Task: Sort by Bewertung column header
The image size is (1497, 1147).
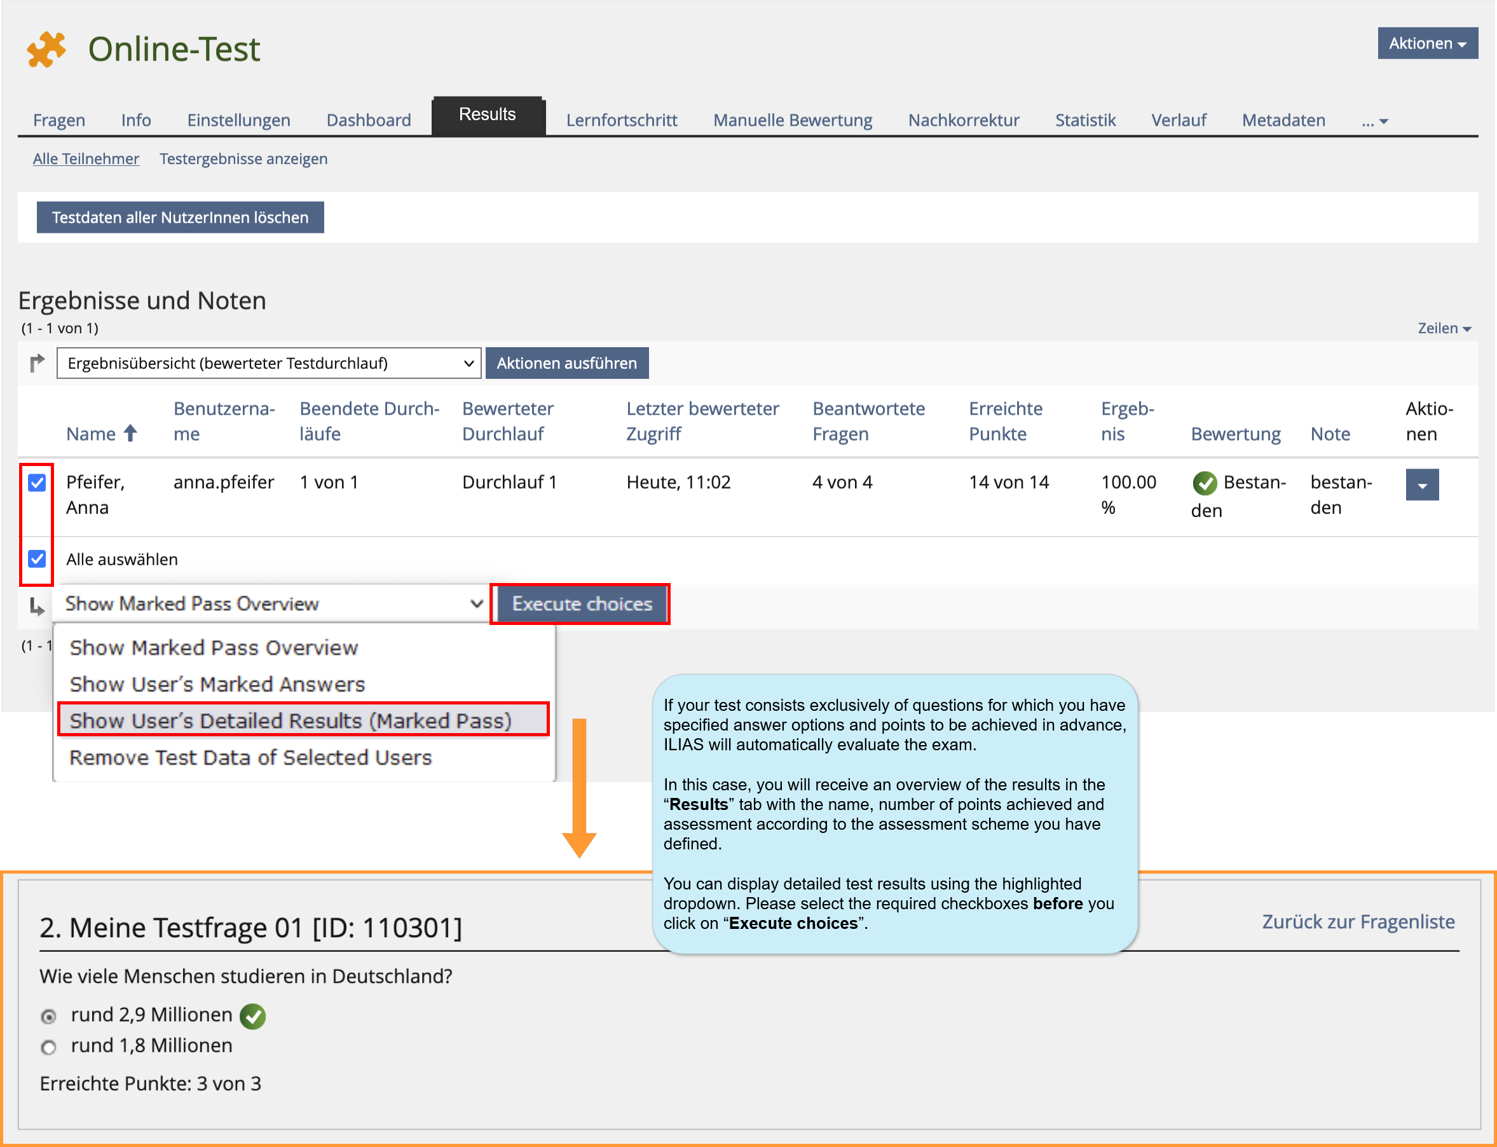Action: pos(1236,434)
